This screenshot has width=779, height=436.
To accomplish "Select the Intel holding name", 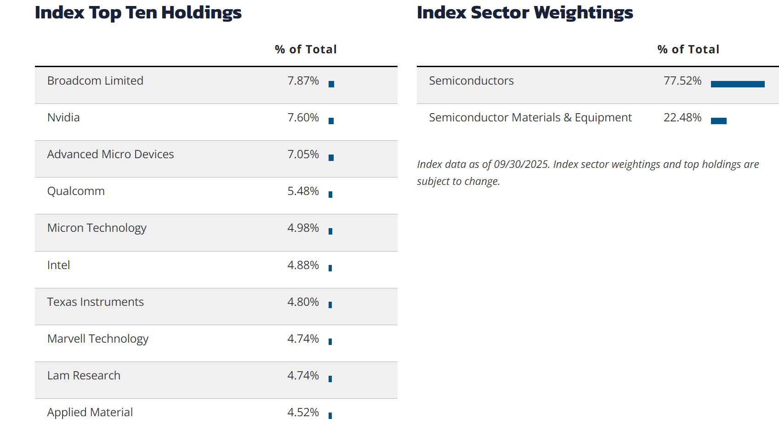I will click(x=58, y=265).
